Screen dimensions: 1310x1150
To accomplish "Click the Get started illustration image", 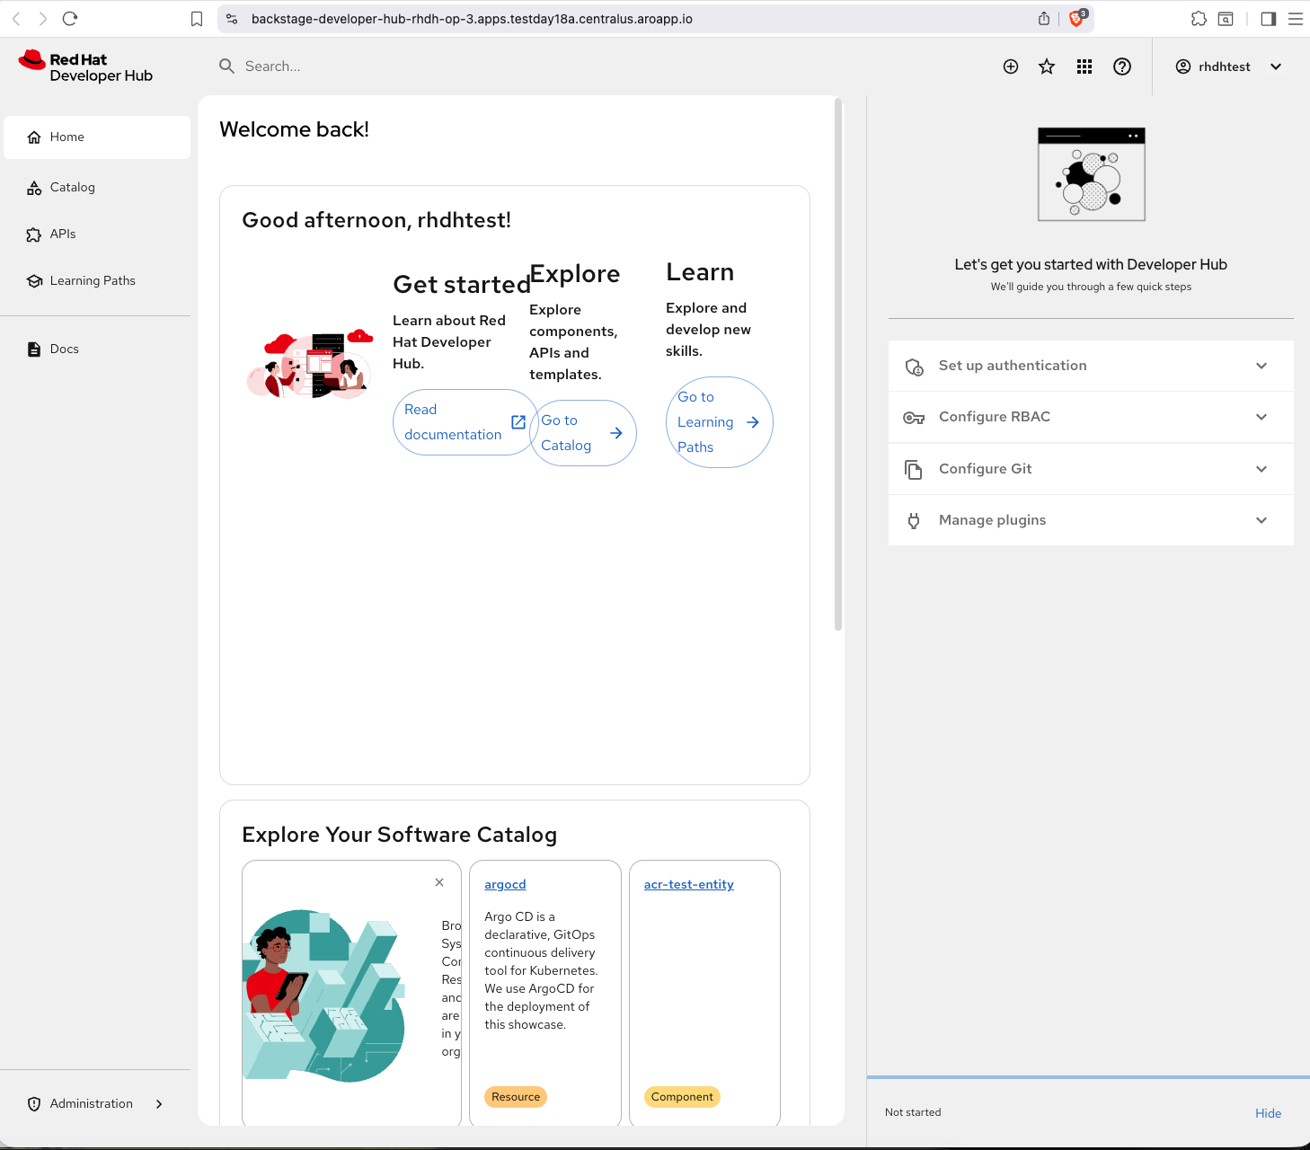I will 310,365.
